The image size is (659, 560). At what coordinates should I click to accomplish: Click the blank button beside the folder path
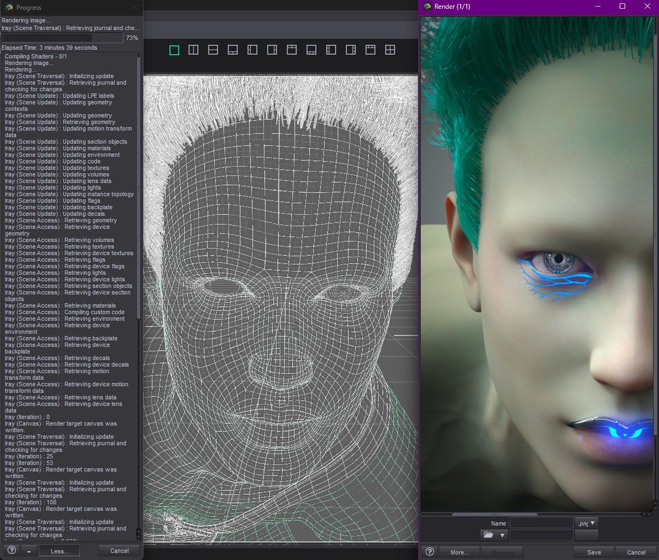(587, 535)
